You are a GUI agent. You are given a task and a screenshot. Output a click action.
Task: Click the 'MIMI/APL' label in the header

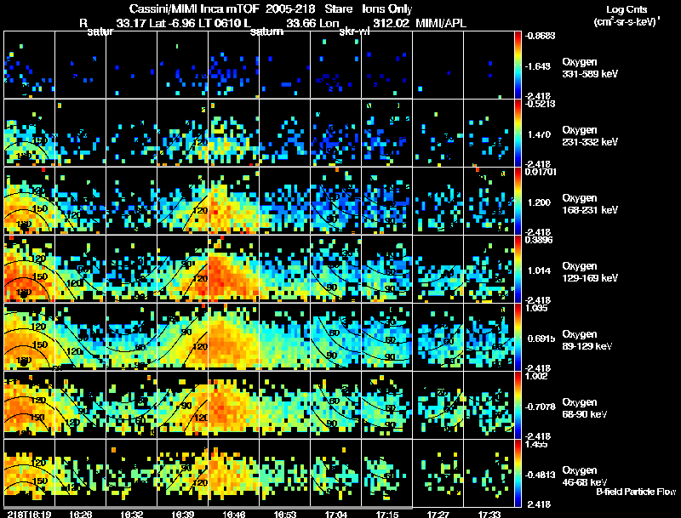click(440, 23)
